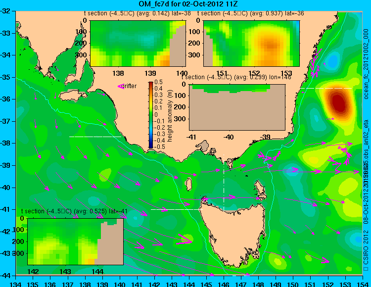The height and width of the screenshot is (287, 371).
Task: Click the -44 latitude axis label
Action: point(5,276)
